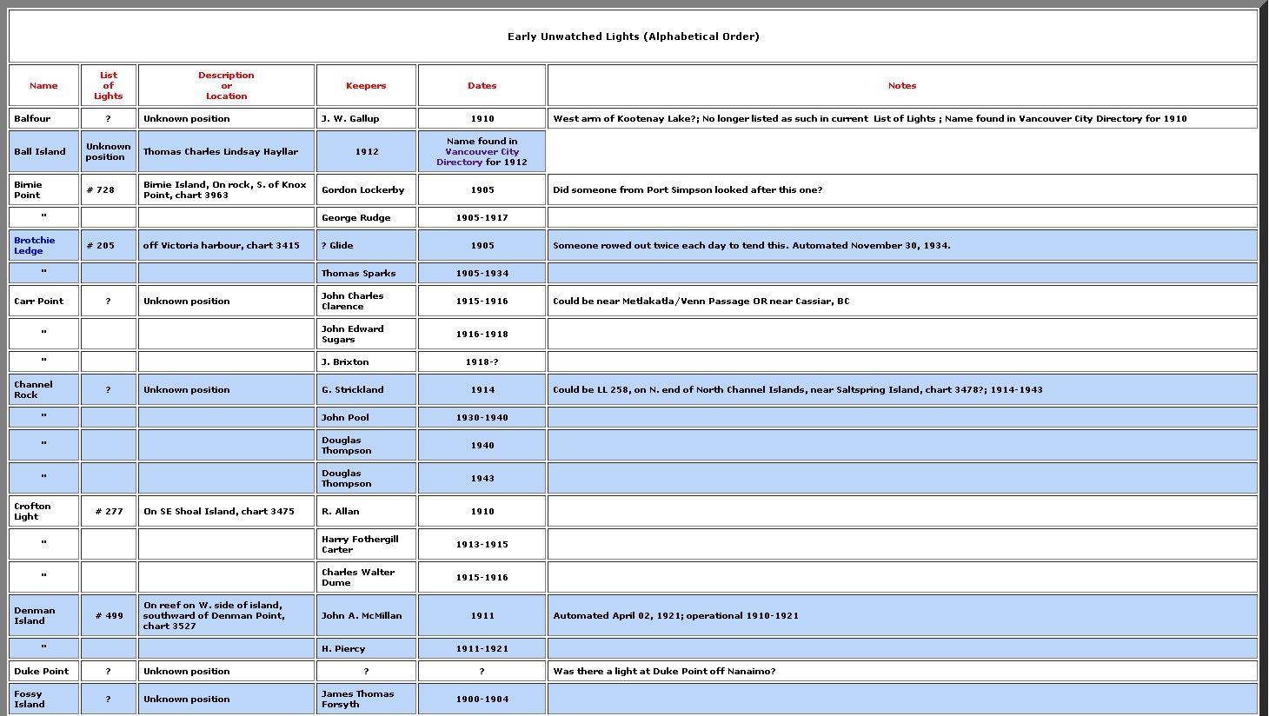1269x716 pixels.
Task: Select 'Douglas Thompson' in the 1940 row
Action: tap(366, 445)
